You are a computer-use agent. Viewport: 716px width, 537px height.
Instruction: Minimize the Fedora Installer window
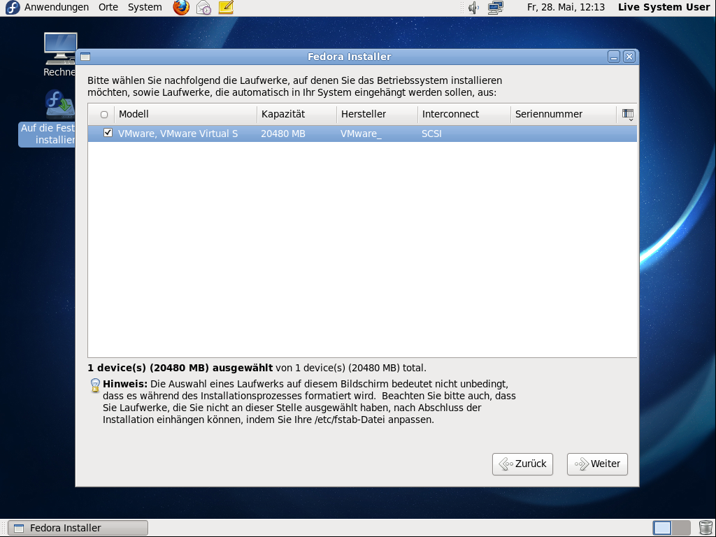coord(614,57)
